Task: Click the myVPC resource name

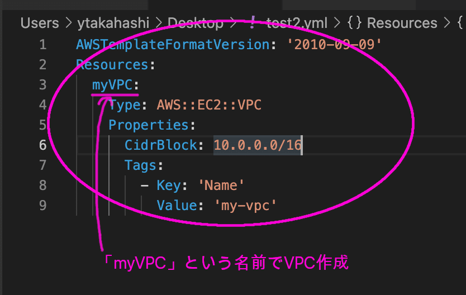Action: click(112, 85)
